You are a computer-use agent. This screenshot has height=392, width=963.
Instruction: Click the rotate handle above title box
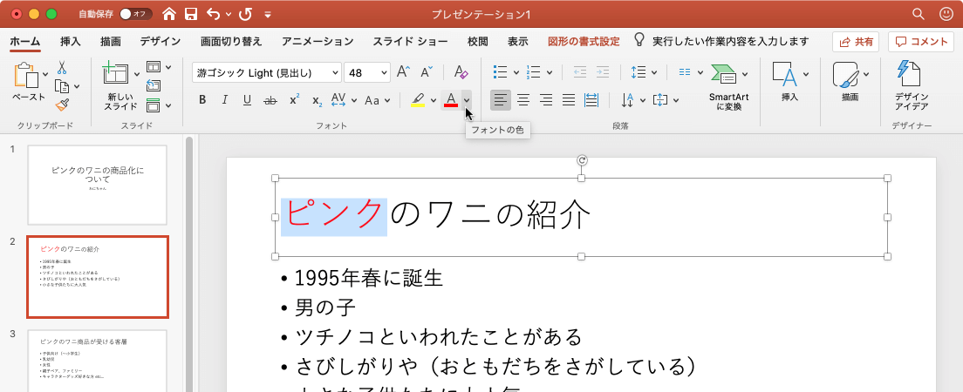point(582,160)
